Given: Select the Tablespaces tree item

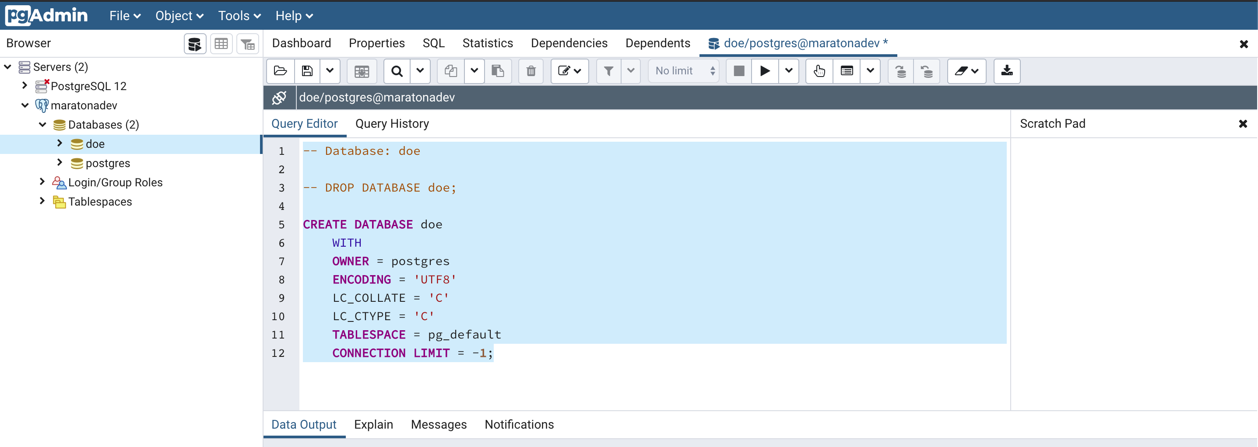Looking at the screenshot, I should click(x=100, y=202).
